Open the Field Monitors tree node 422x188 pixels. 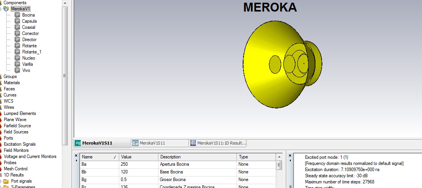tap(16, 150)
